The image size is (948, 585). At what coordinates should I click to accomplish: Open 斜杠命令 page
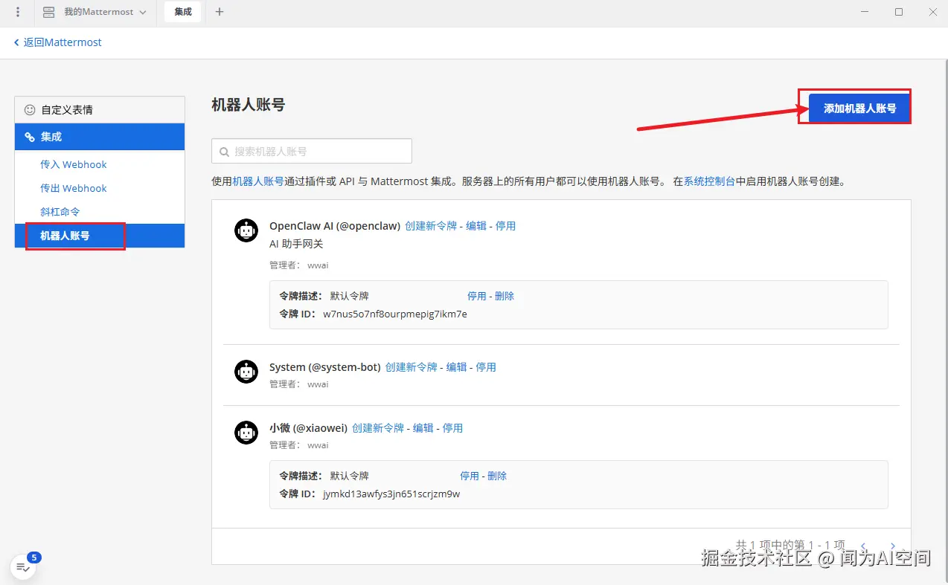point(60,212)
